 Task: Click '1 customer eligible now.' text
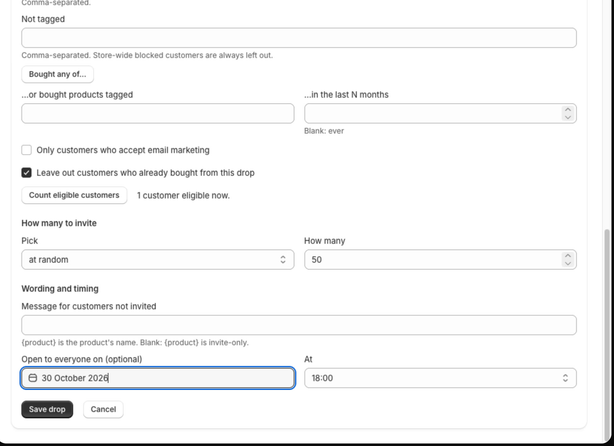coord(183,196)
